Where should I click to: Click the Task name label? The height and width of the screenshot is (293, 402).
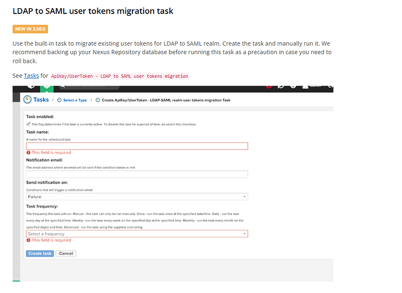(38, 132)
